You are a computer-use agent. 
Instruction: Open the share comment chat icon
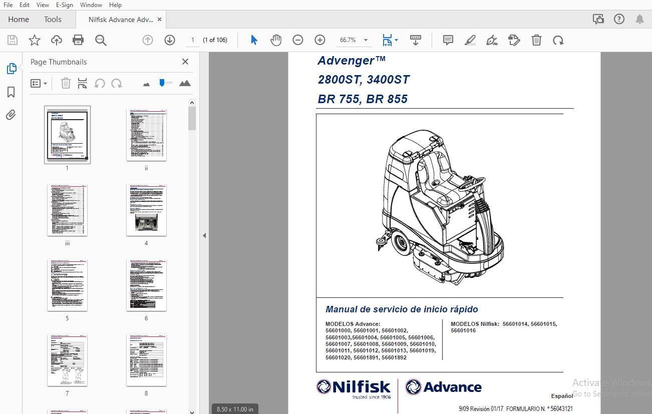tap(598, 19)
